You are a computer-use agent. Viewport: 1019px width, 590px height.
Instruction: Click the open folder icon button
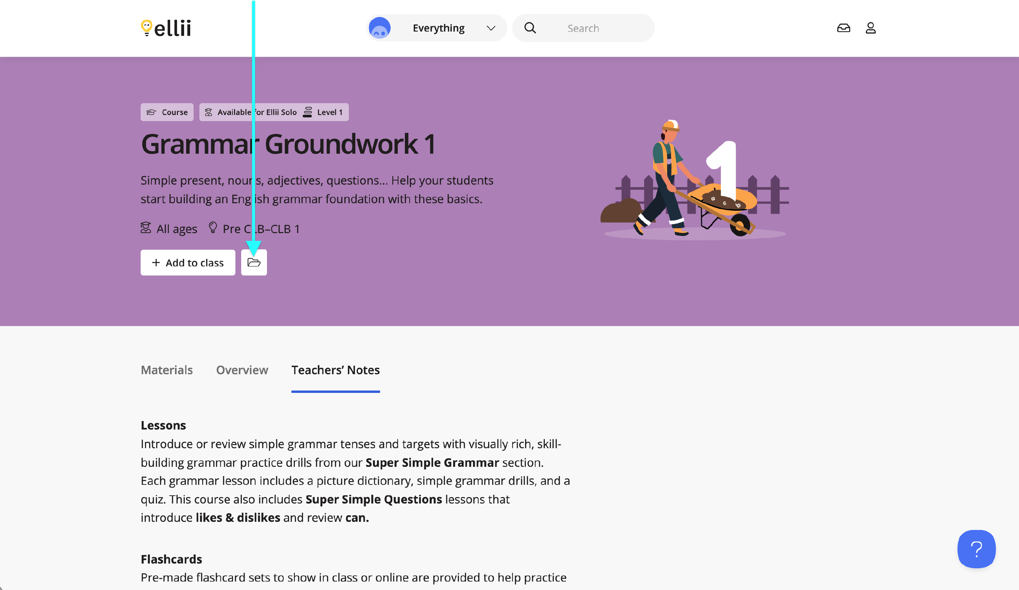coord(254,263)
